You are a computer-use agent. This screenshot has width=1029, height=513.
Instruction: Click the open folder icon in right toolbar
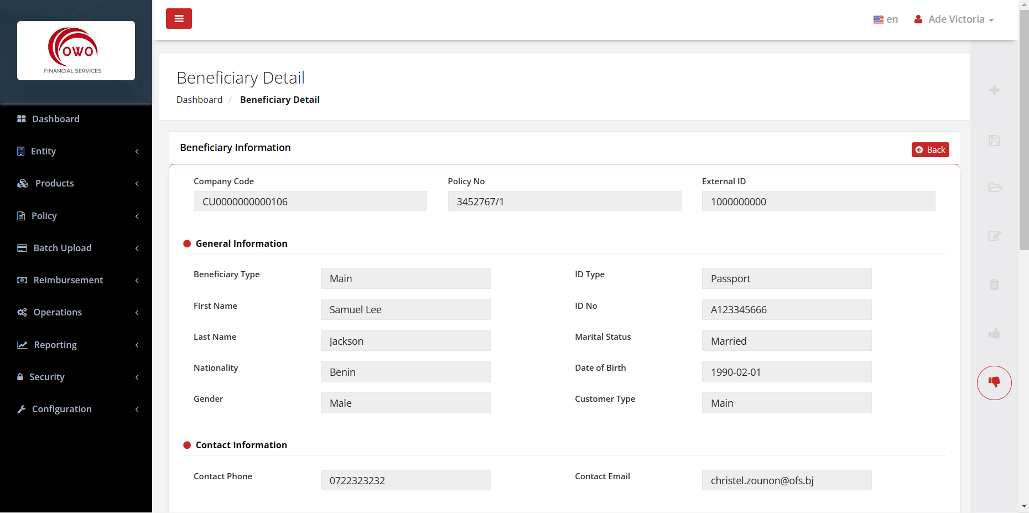pyautogui.click(x=995, y=187)
